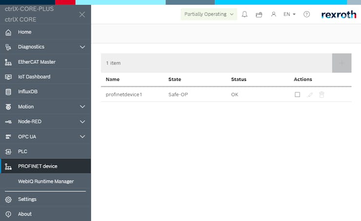Viewport: 361px width, 221px height.
Task: Click the edit pencil icon for profinetdevice1
Action: click(309, 94)
